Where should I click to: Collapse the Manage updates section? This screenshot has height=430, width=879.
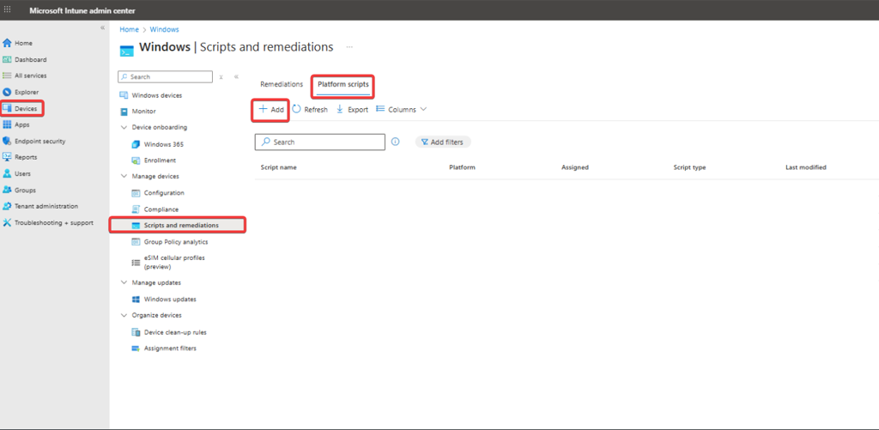coord(124,282)
